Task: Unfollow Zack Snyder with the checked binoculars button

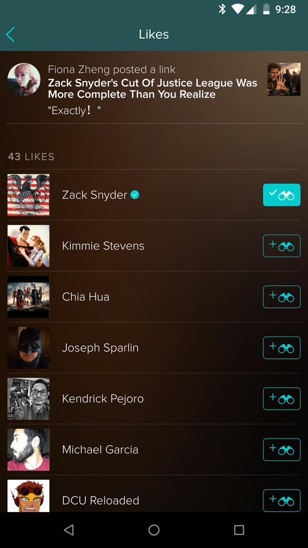Action: (x=281, y=195)
